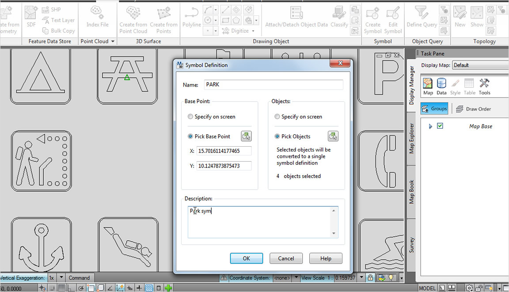Open the Vertical Exaggeration 1x dropdown
This screenshot has width=509, height=292.
point(61,278)
